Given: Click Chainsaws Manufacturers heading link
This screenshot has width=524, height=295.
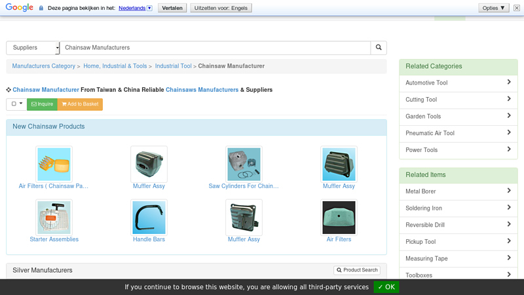Looking at the screenshot, I should point(202,90).
